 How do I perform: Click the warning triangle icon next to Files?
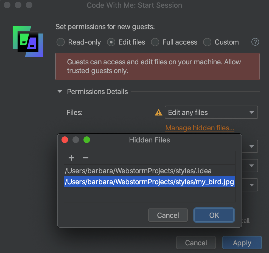tap(159, 112)
